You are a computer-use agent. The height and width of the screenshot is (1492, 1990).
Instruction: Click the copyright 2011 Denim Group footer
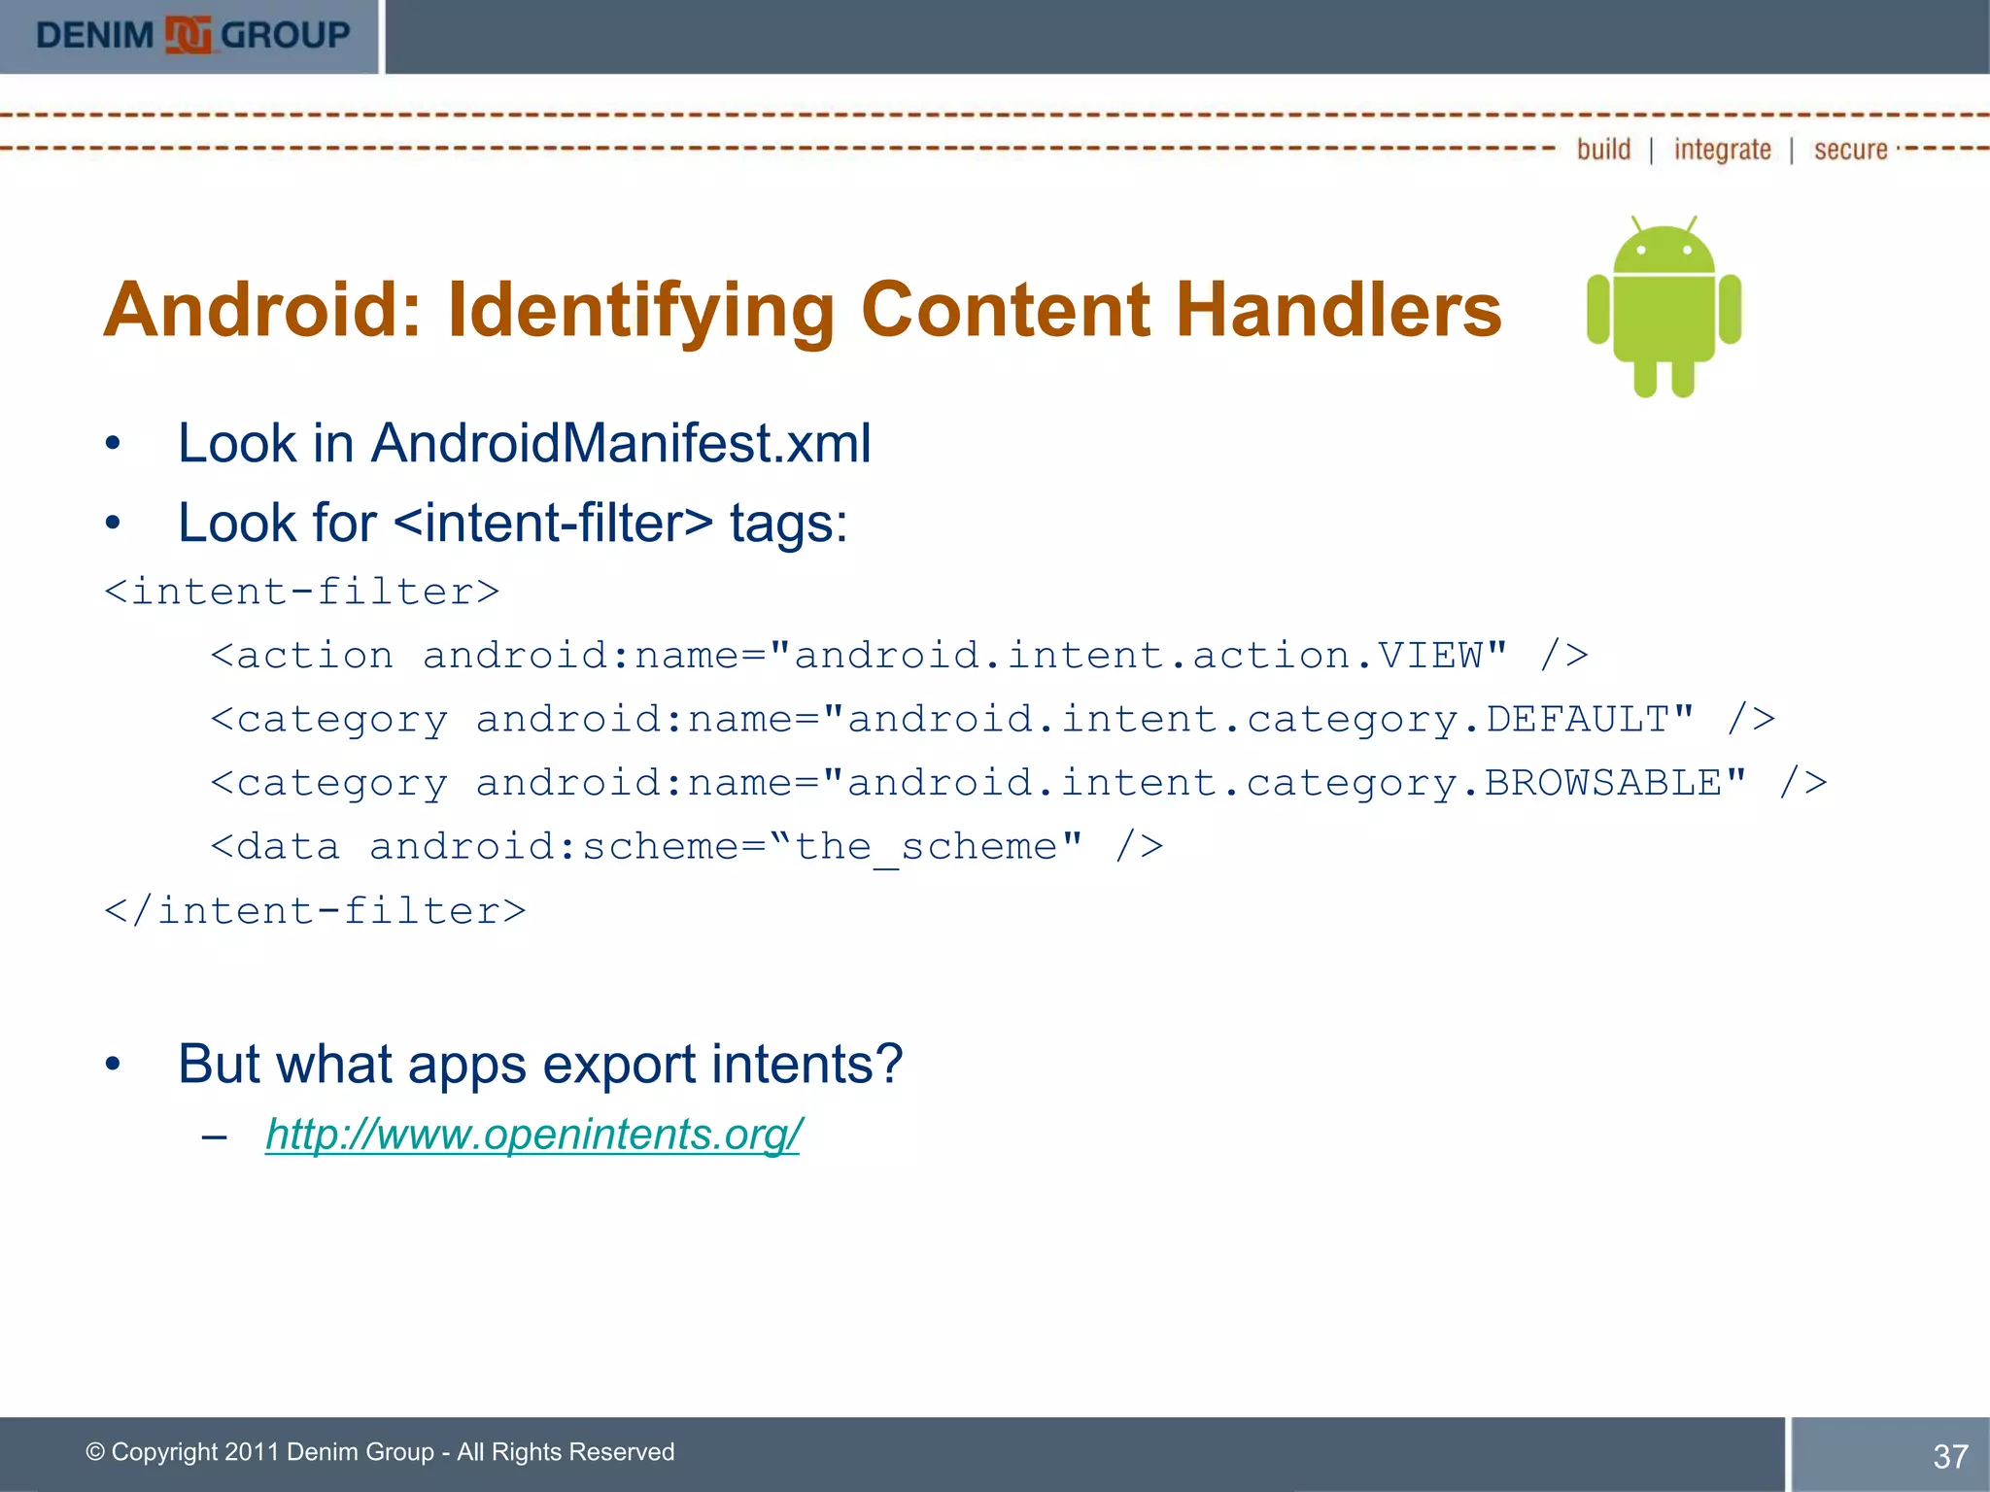click(380, 1452)
